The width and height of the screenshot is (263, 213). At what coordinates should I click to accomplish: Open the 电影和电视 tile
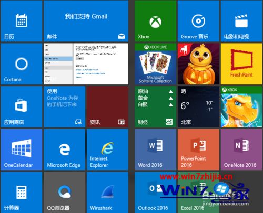tap(241, 21)
